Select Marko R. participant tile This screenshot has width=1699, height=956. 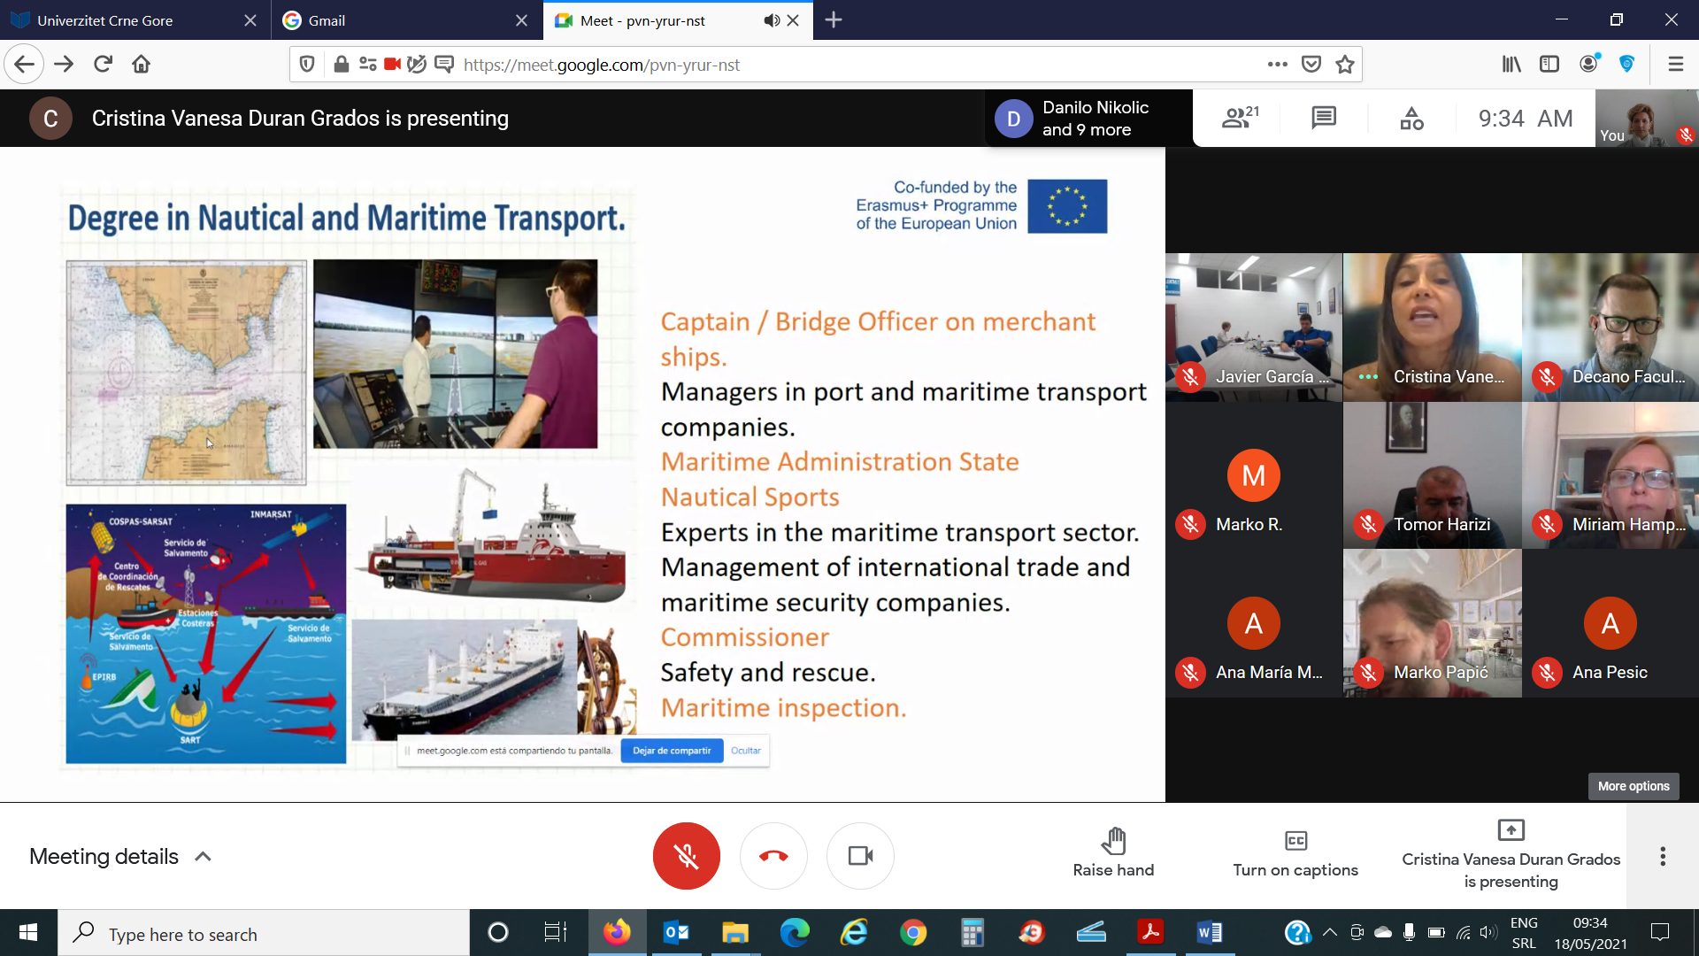(1254, 475)
